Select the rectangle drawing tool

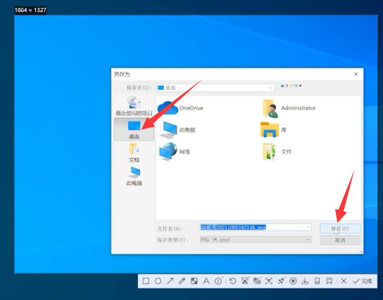tap(146, 281)
